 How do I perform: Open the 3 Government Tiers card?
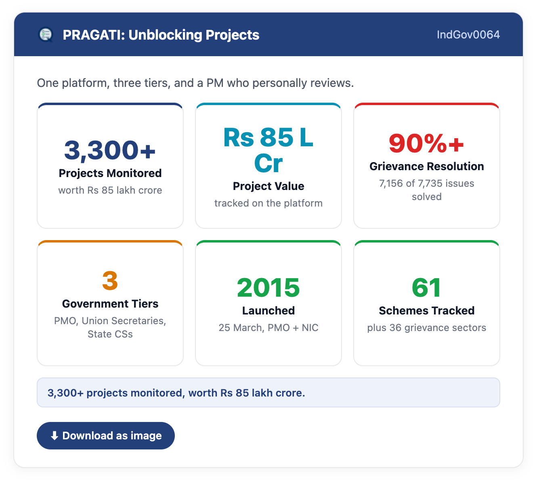(x=110, y=303)
